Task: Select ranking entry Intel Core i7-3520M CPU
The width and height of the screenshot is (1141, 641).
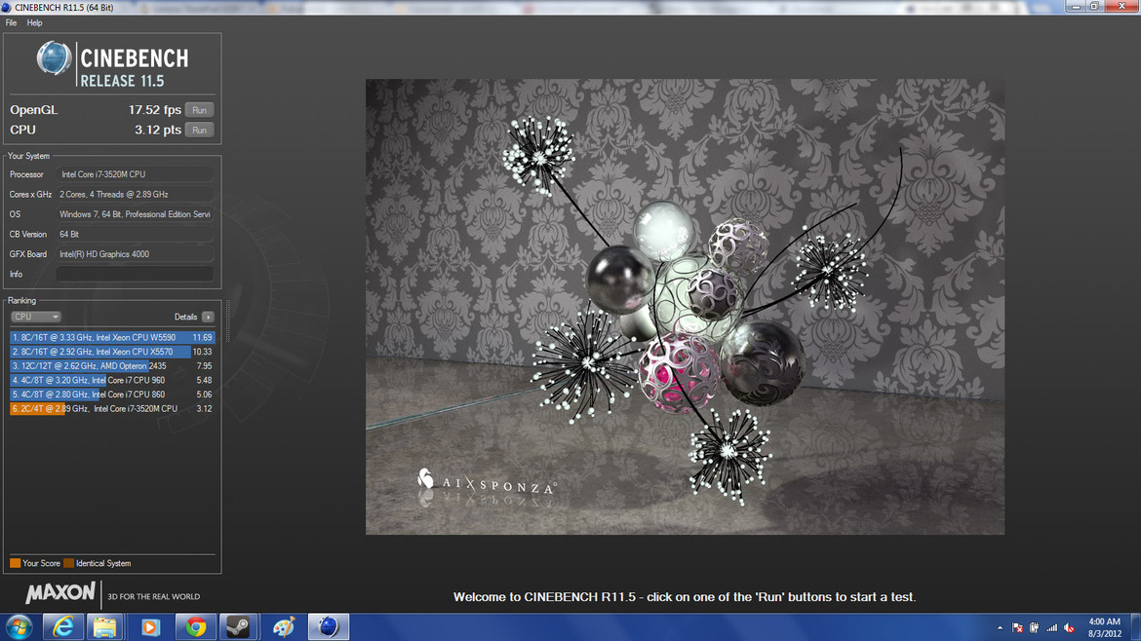Action: click(x=112, y=408)
